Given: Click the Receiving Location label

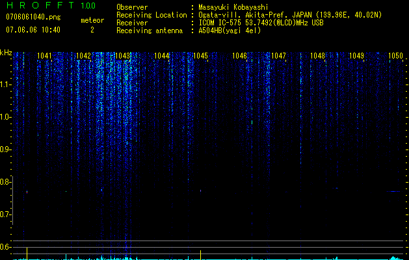Looking at the screenshot, I should coord(152,15).
